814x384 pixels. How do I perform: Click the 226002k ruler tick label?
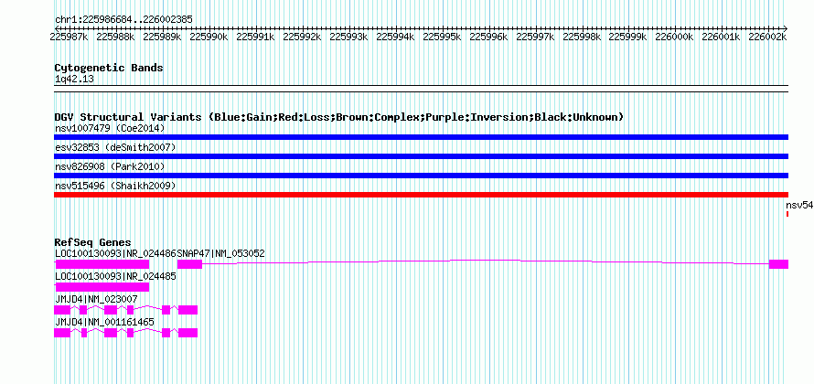click(x=767, y=37)
